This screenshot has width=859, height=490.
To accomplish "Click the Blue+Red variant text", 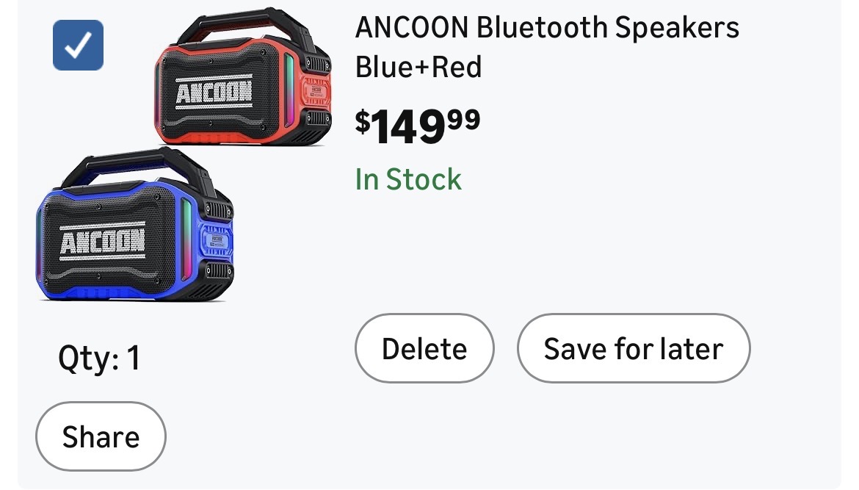I will pos(418,67).
